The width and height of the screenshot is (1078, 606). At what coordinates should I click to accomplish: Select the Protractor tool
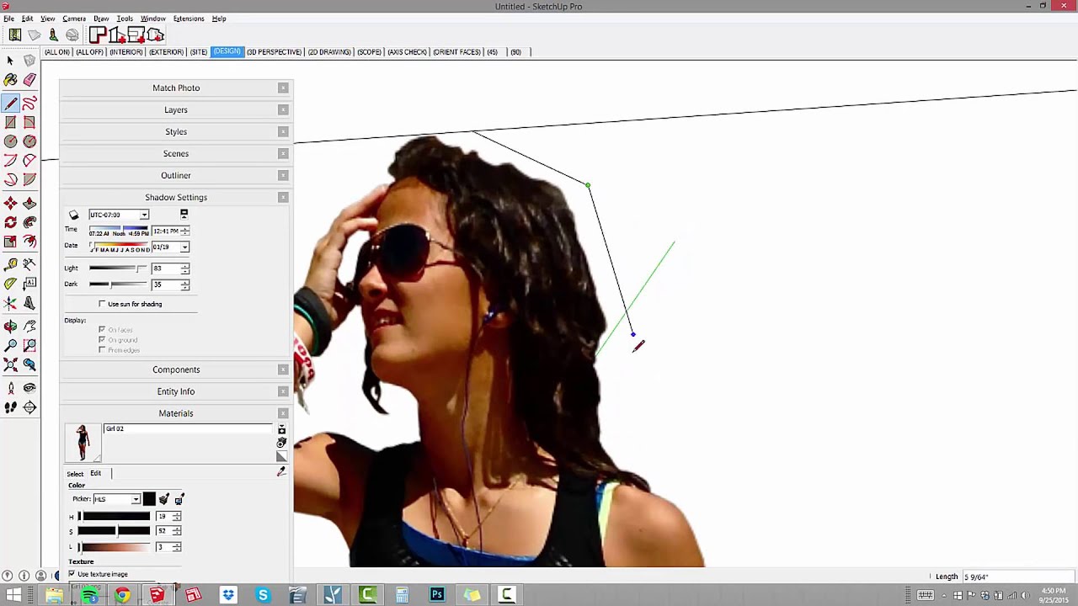click(x=10, y=284)
